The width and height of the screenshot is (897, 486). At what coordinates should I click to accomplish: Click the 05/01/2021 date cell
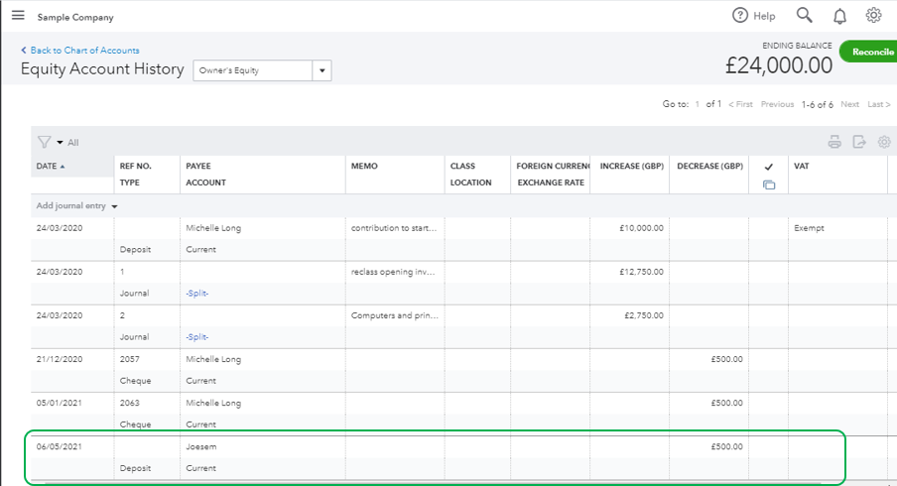pyautogui.click(x=59, y=403)
